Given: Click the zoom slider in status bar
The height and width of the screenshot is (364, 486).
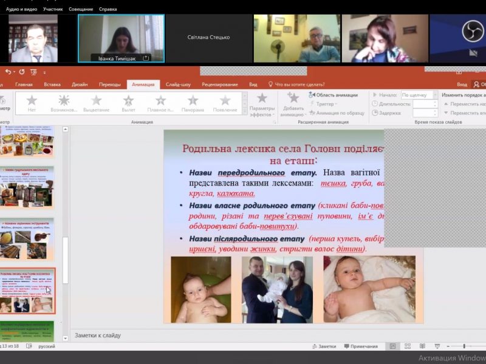Looking at the screenshot, I should click(465, 346).
